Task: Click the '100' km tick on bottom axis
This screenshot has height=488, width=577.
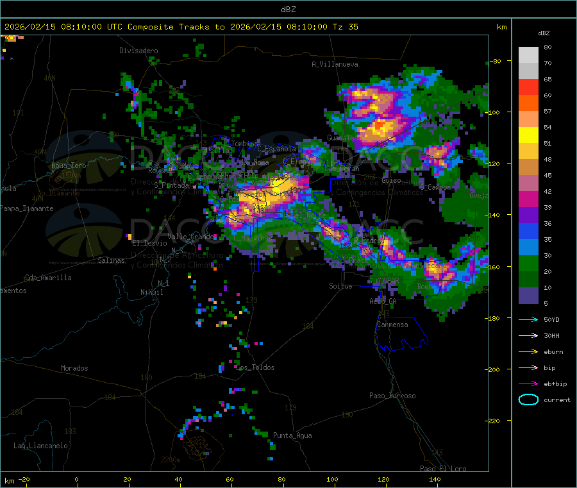Action: (332, 479)
